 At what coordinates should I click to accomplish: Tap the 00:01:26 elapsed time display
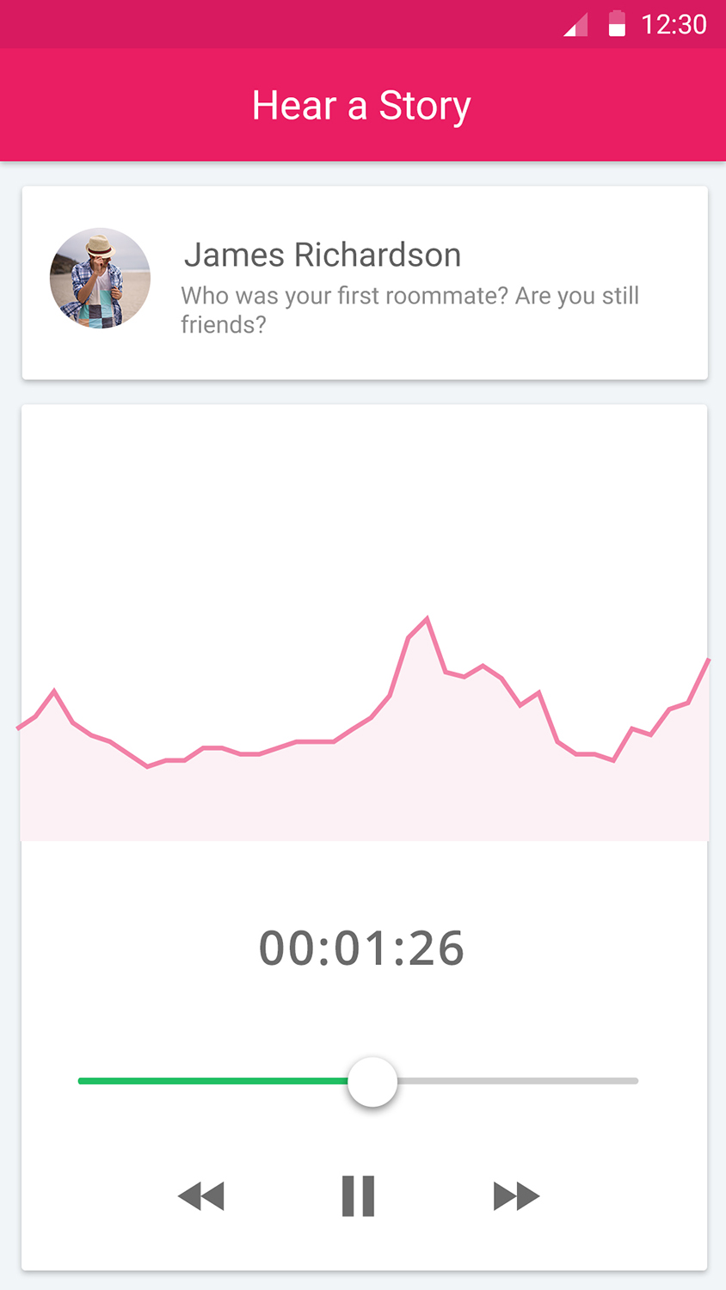(x=361, y=949)
